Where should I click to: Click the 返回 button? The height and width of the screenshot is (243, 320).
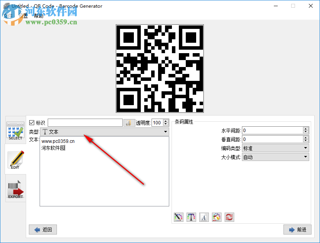click(42, 230)
